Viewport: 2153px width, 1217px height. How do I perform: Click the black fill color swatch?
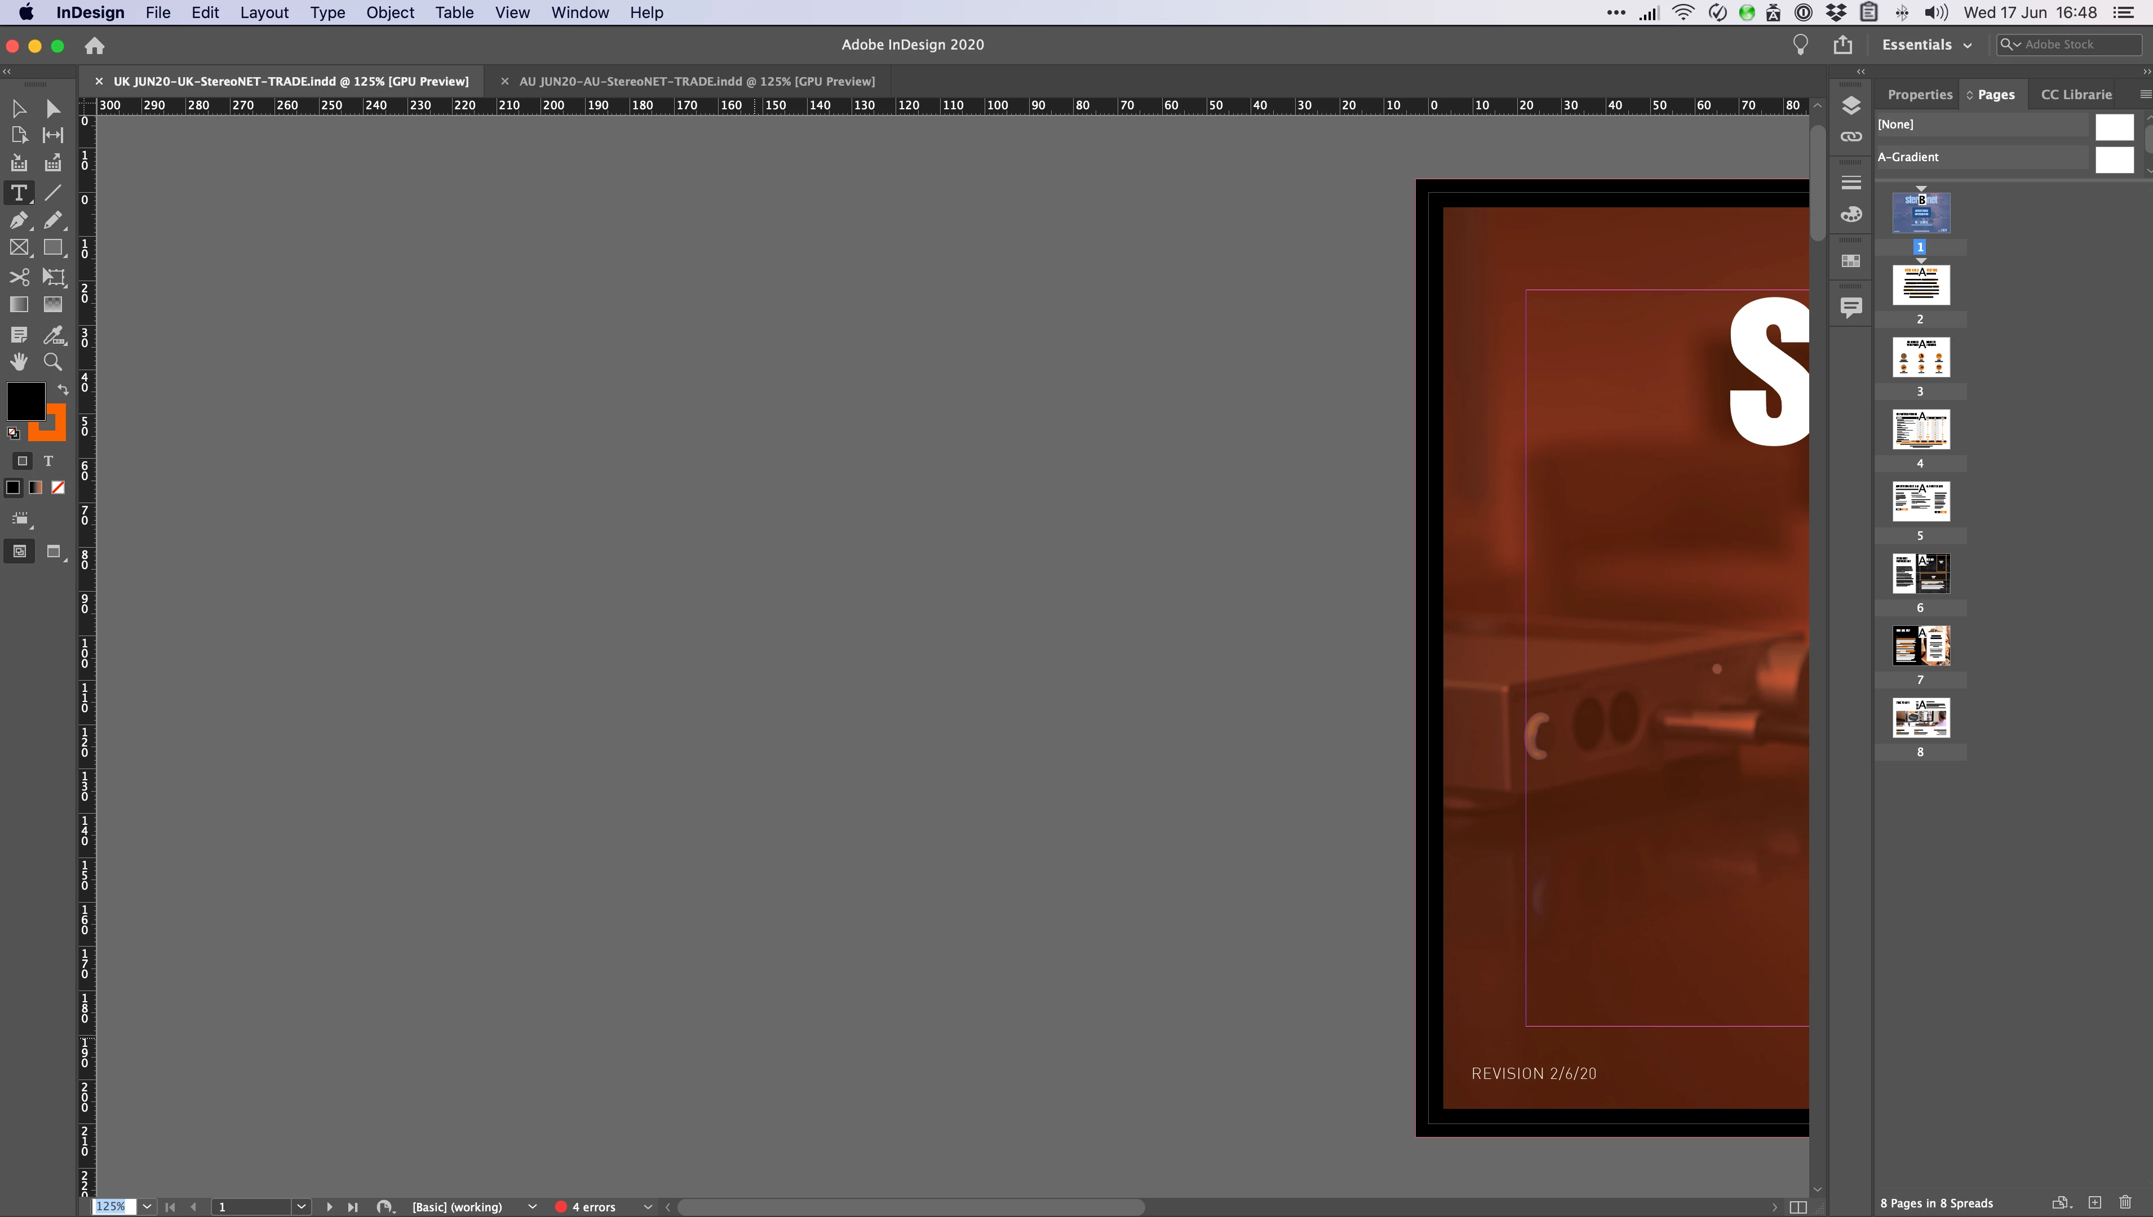click(25, 401)
